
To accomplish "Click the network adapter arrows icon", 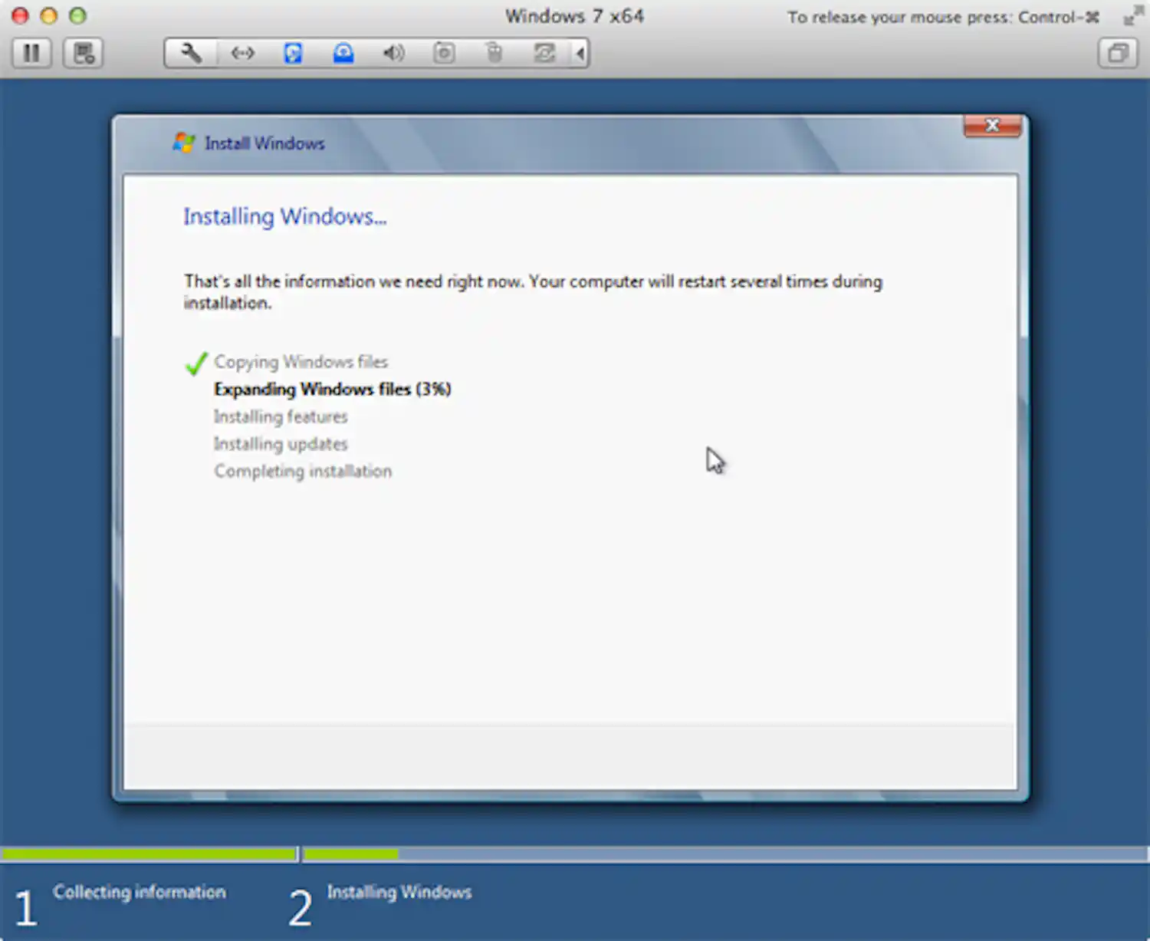I will 242,53.
